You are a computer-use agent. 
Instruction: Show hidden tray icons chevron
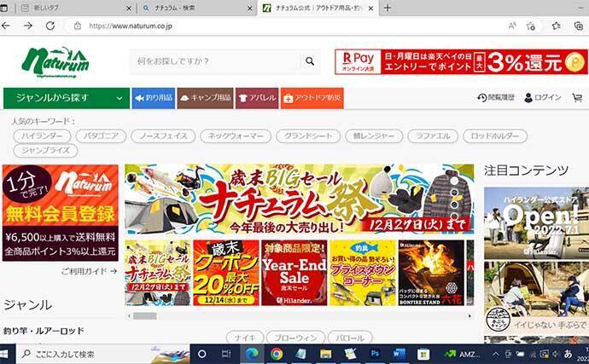pyautogui.click(x=495, y=354)
